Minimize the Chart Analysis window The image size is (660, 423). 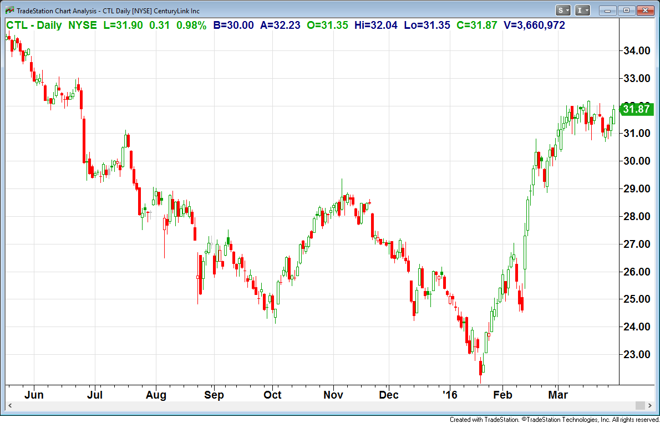click(608, 11)
